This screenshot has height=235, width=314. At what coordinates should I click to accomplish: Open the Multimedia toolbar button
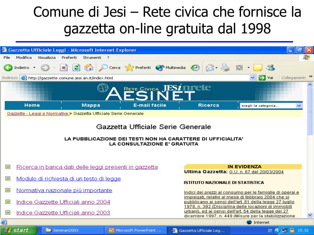pyautogui.click(x=170, y=68)
